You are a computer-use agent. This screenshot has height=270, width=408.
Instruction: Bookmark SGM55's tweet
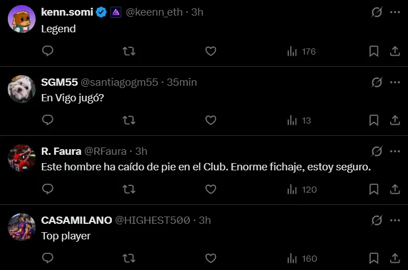click(x=374, y=120)
